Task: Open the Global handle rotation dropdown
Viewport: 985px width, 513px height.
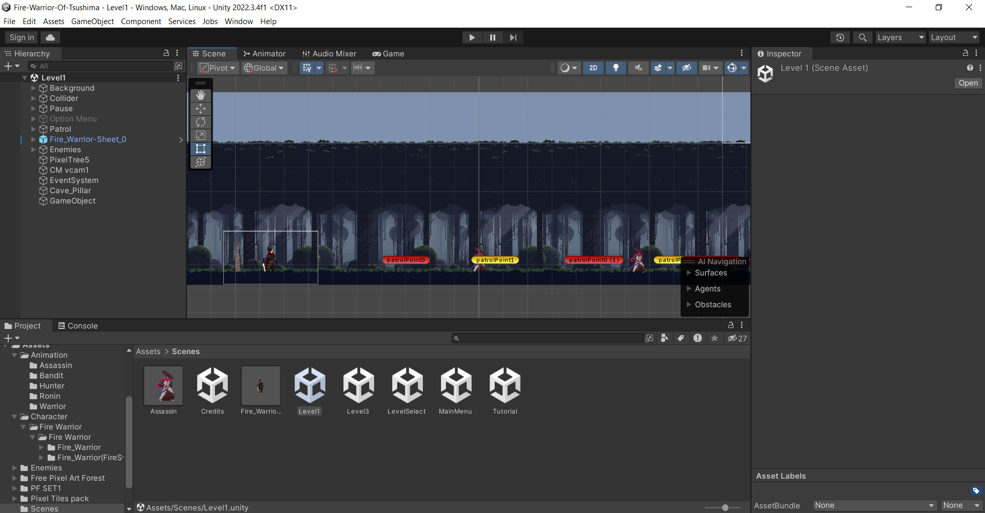Action: (x=264, y=68)
